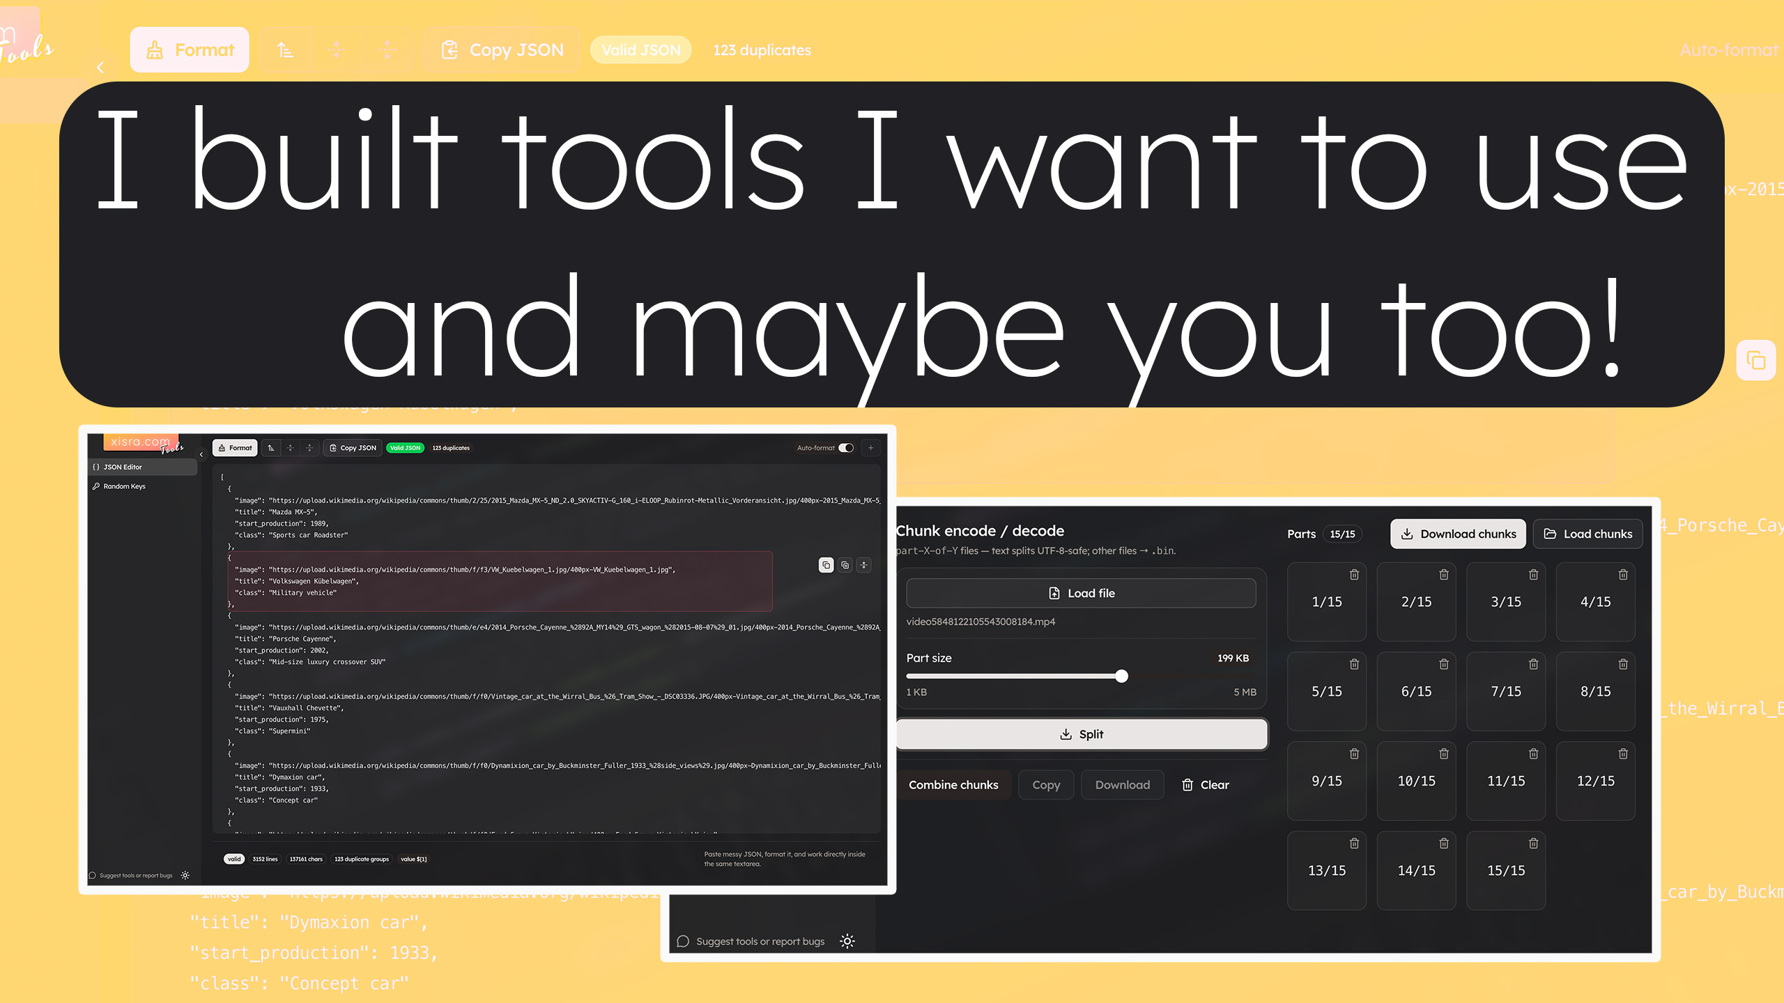Toggle theme sun icon in Chunk tool
The image size is (1784, 1003).
click(847, 941)
